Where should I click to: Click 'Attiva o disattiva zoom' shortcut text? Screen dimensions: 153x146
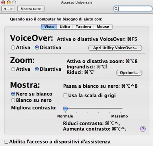(102, 62)
